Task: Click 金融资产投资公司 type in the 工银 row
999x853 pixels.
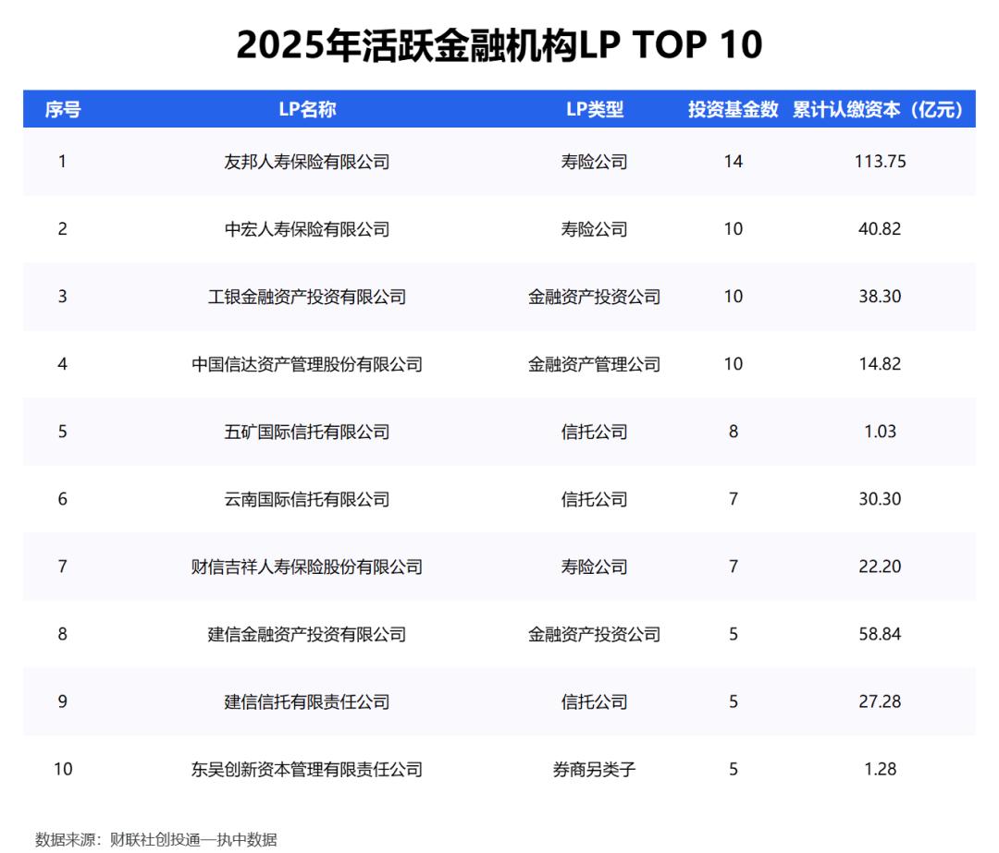Action: pyautogui.click(x=595, y=297)
